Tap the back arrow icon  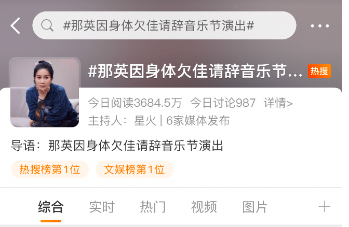tap(16, 26)
